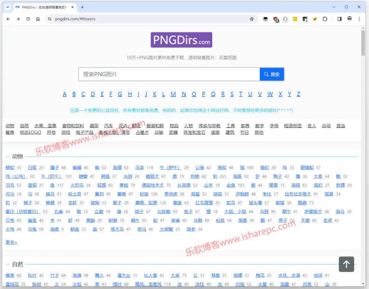Select the PNGDirs browser tab
Image resolution: width=369 pixels, height=289 pixels.
click(44, 7)
